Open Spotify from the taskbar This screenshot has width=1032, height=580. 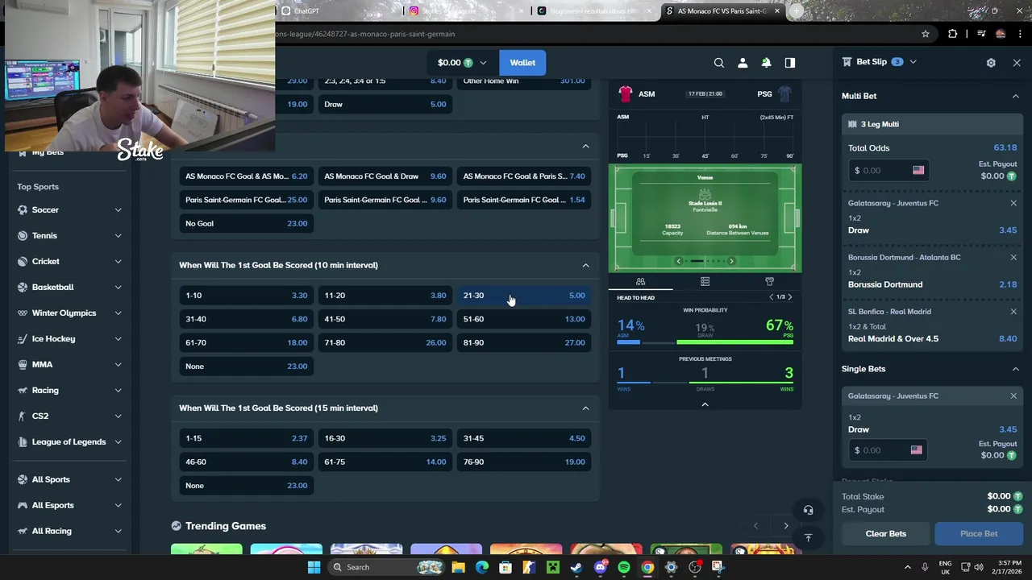(623, 567)
